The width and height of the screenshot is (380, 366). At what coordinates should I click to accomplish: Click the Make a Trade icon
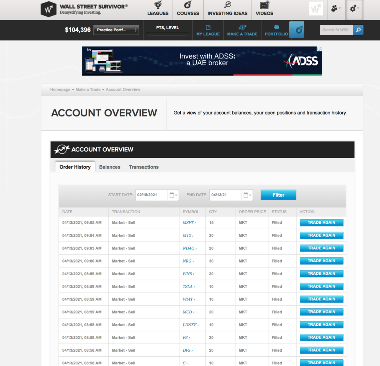point(242,27)
